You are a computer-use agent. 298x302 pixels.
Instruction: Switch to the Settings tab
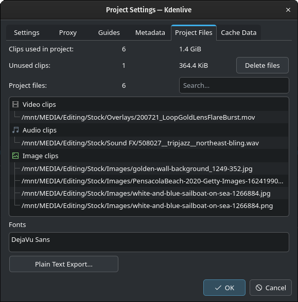(x=27, y=32)
